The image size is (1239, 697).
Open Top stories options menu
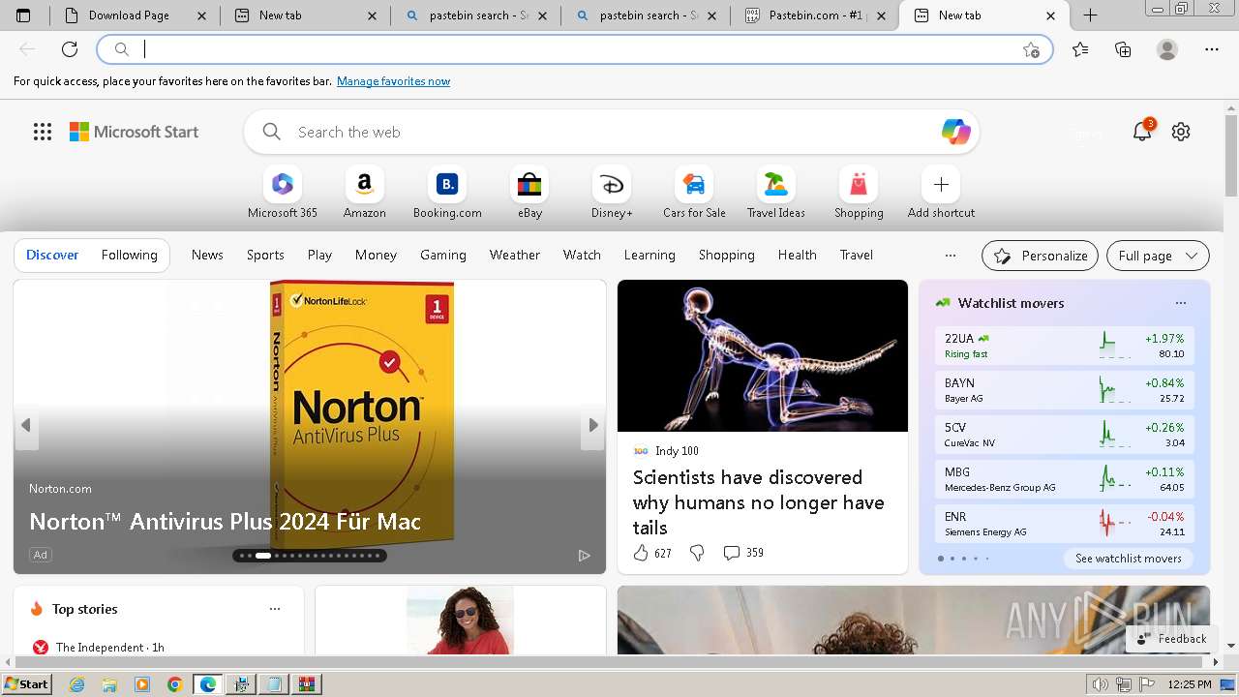click(x=275, y=609)
